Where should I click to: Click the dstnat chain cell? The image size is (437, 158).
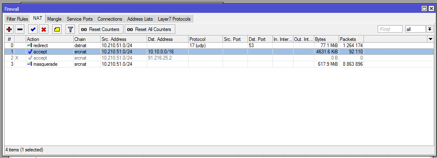[87, 45]
